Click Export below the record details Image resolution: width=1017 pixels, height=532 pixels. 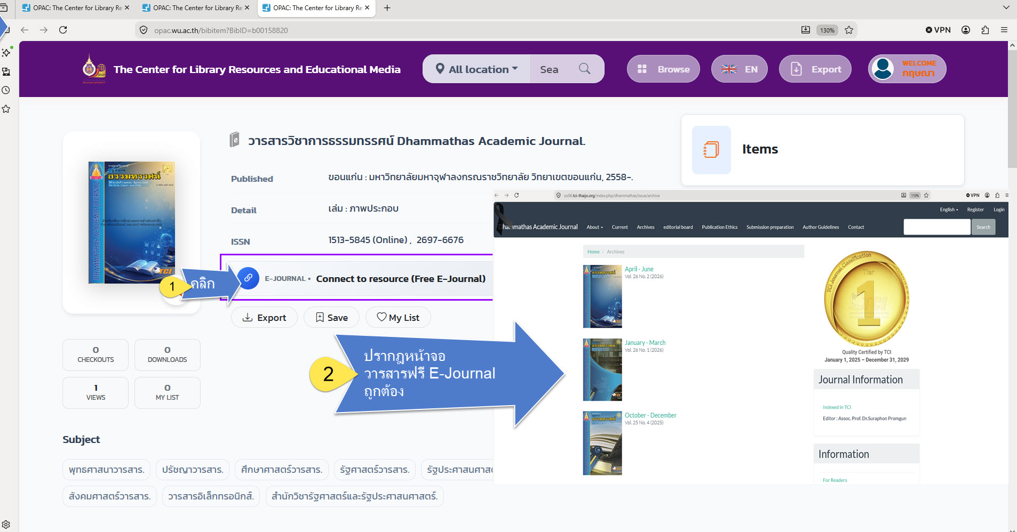pyautogui.click(x=264, y=318)
